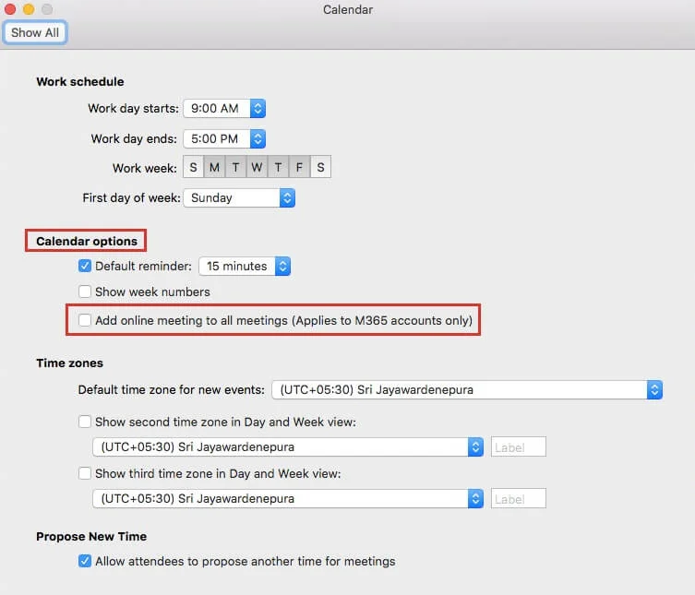Toggle Saturday in the work week
695x595 pixels.
320,167
